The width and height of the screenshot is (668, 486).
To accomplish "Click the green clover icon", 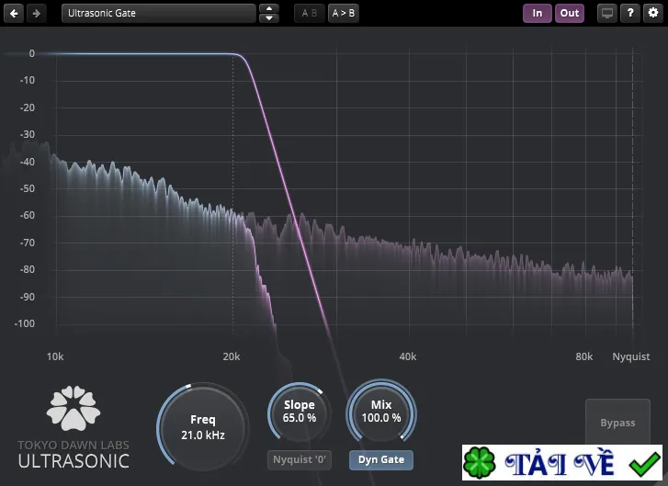I will point(480,463).
